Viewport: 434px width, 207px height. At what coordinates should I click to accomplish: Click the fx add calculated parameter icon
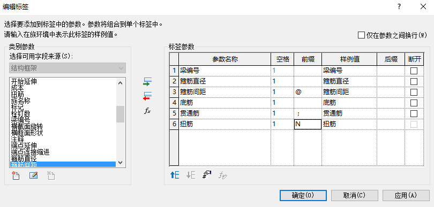coord(147,111)
